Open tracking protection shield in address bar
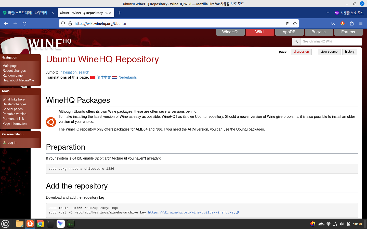Image resolution: width=367 pixels, height=229 pixels. [x=63, y=23]
